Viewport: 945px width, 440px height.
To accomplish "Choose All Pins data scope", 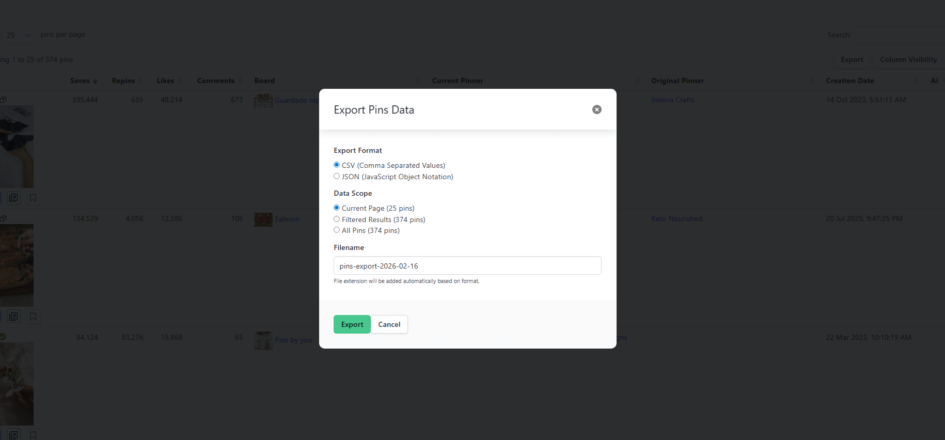I will tap(337, 230).
